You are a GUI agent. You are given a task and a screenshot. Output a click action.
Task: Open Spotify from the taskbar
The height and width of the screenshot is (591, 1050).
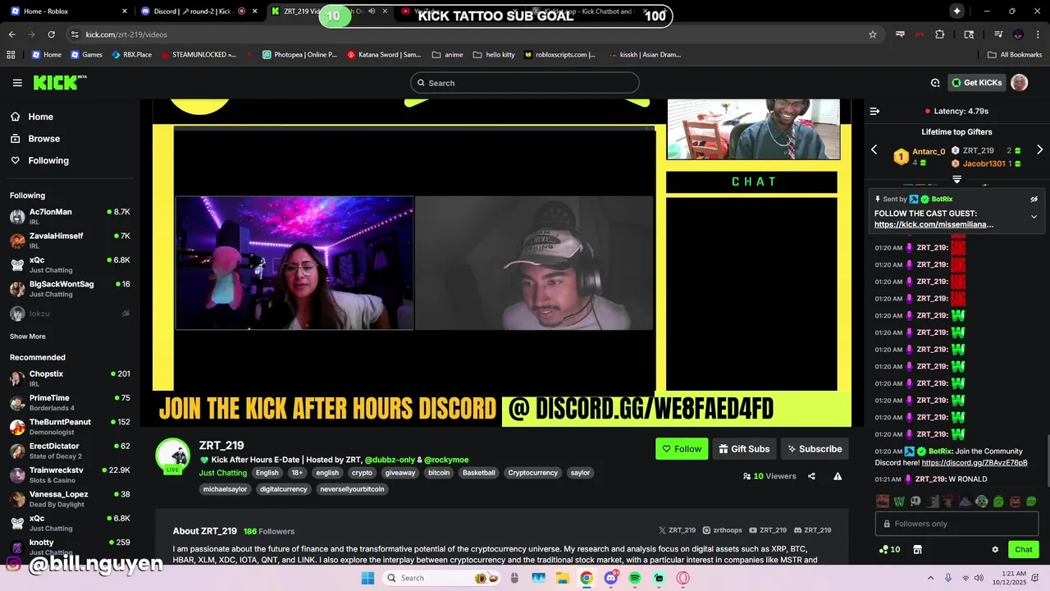(635, 578)
